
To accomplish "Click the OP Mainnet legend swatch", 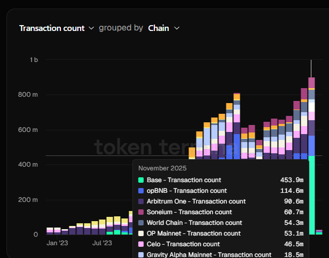I will coord(141,233).
